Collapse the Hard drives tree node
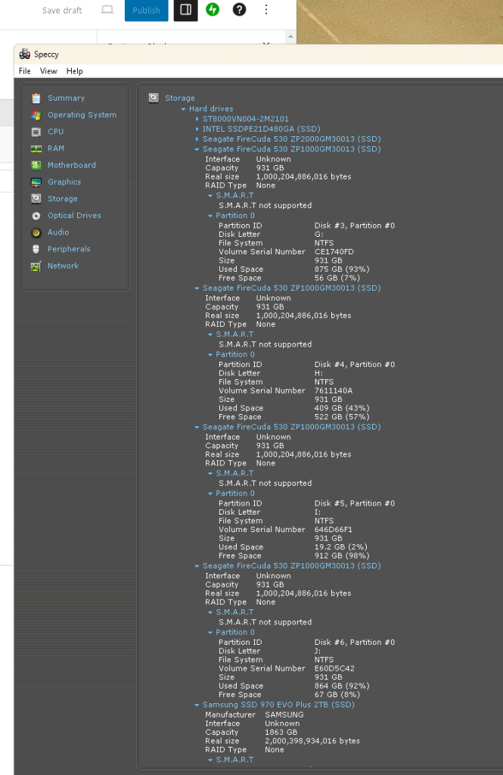Image resolution: width=503 pixels, height=775 pixels. (x=183, y=109)
